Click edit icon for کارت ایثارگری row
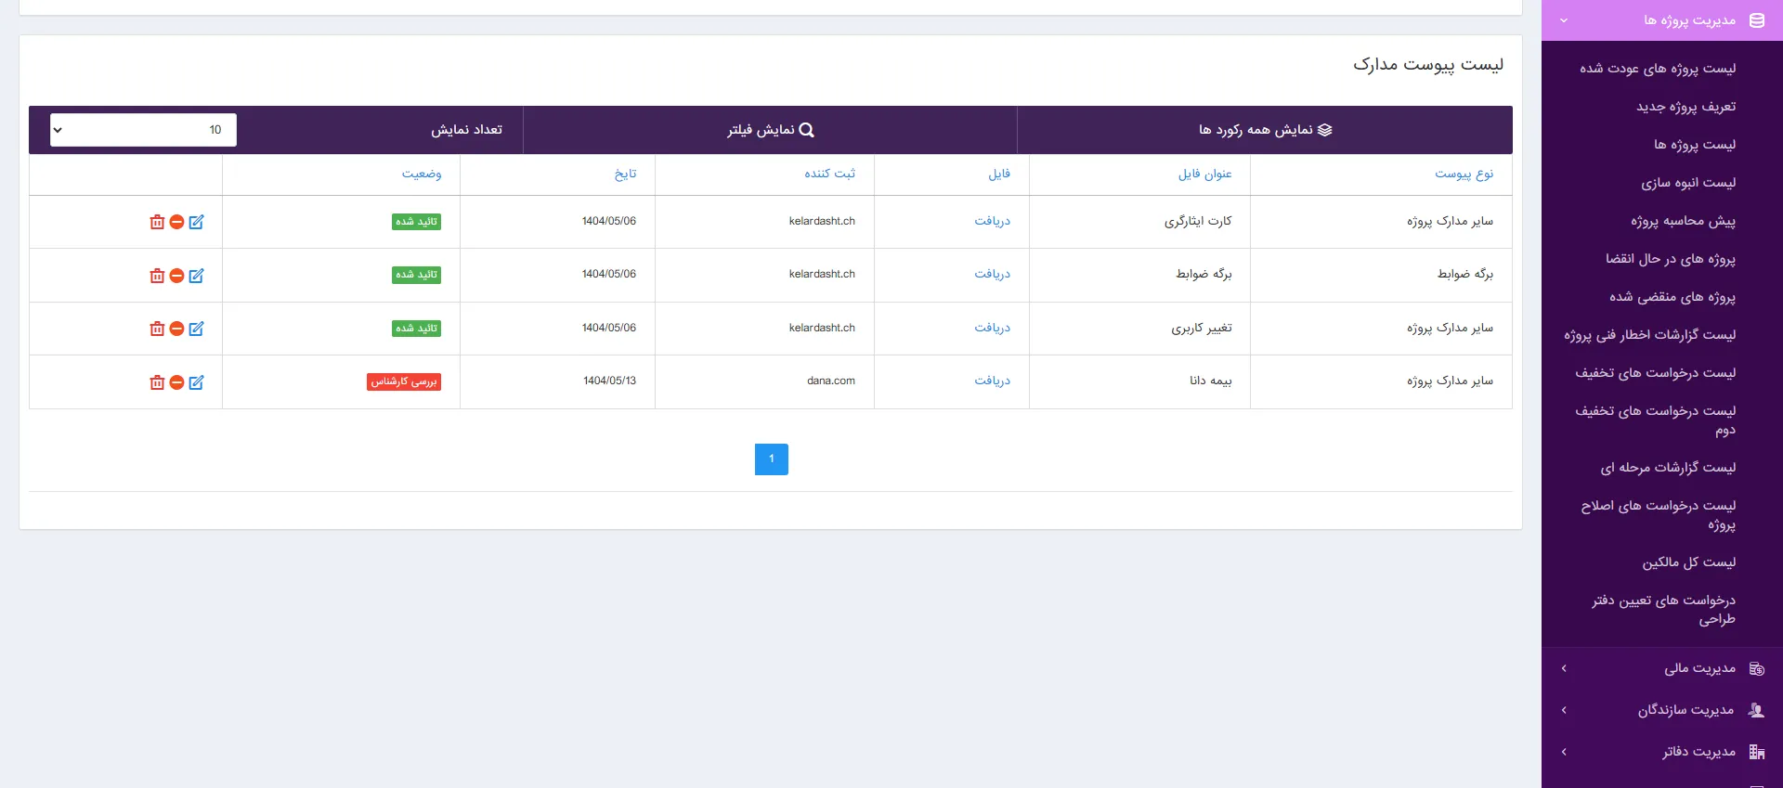Screen dimensions: 1783x788 196,222
